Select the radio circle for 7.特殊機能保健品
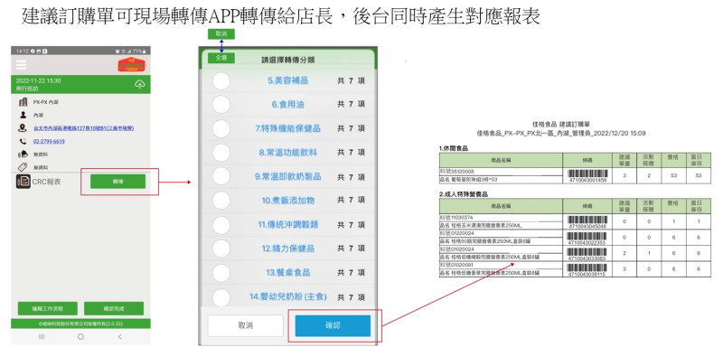Screen dimensions: 723x347 (221, 128)
